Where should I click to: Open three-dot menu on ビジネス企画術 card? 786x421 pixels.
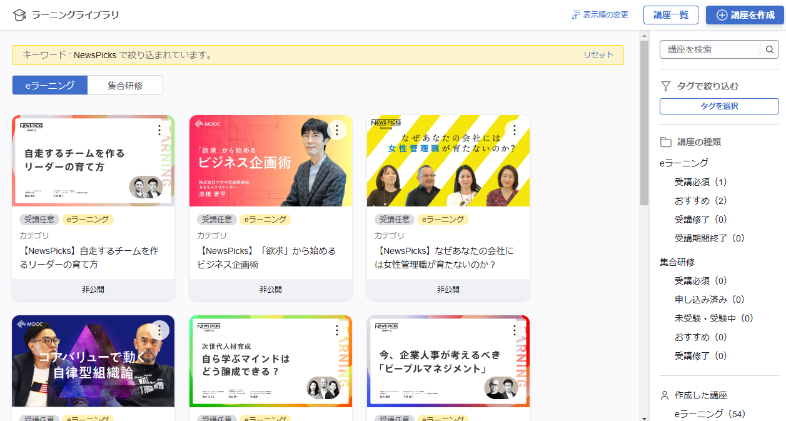pos(337,130)
